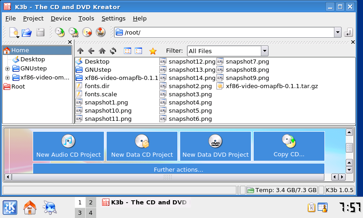The height and width of the screenshot is (218, 363).
Task: Switch file browser to detailed view
Action: click(138, 51)
